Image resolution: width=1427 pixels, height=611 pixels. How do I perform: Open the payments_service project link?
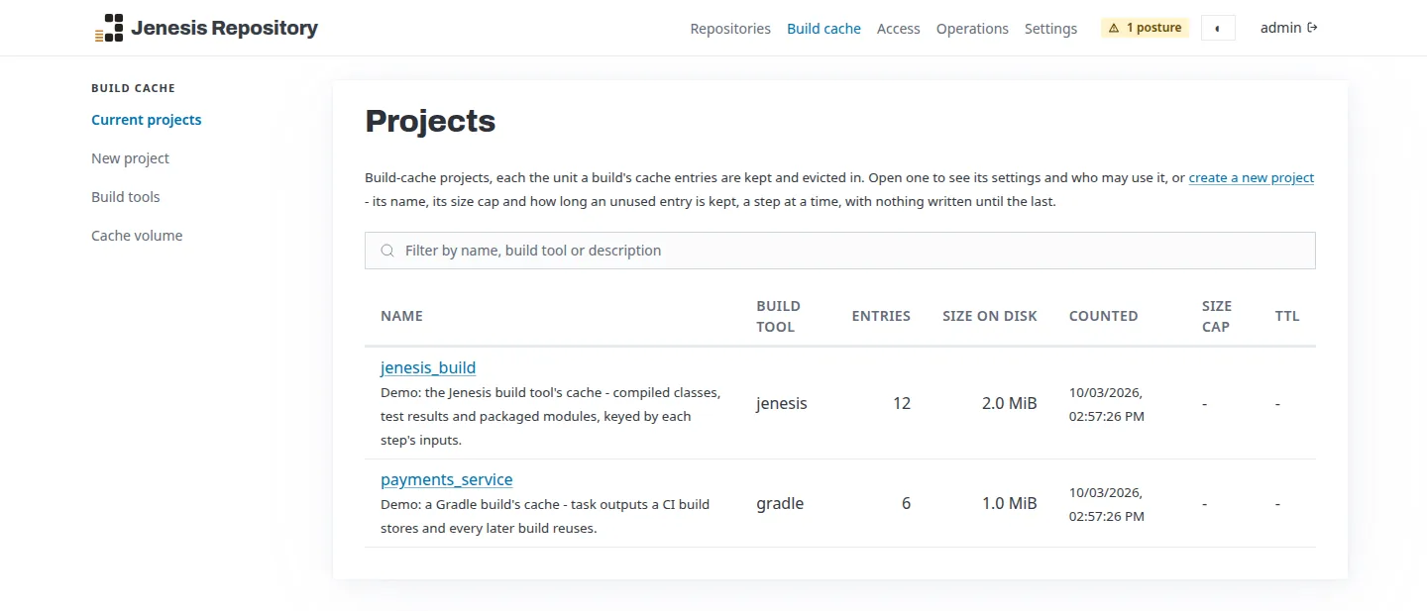click(x=447, y=479)
